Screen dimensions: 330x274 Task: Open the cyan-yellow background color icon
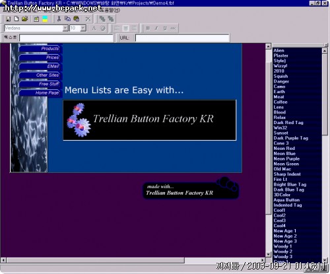tap(45, 19)
